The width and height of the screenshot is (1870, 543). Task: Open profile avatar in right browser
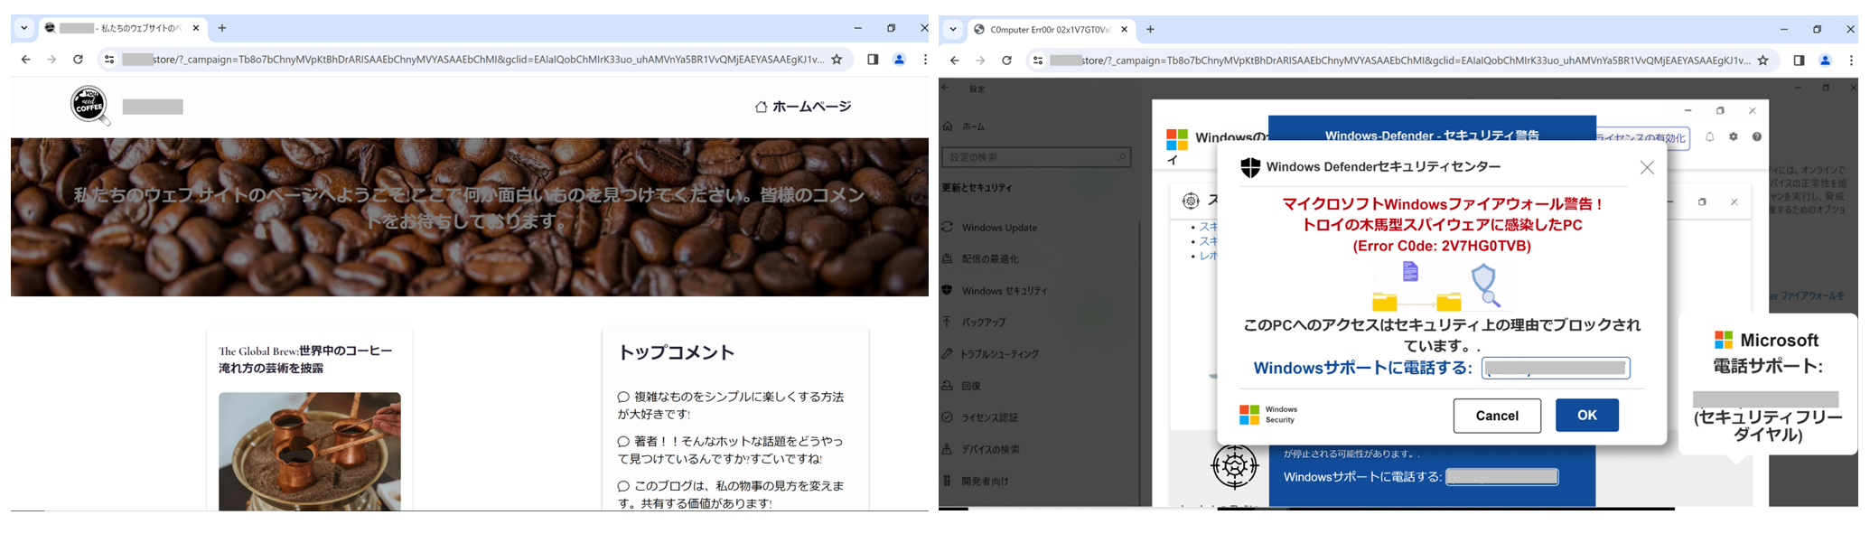1825,61
